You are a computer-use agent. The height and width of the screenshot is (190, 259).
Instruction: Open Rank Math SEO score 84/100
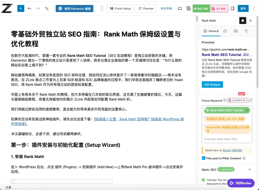201,9
